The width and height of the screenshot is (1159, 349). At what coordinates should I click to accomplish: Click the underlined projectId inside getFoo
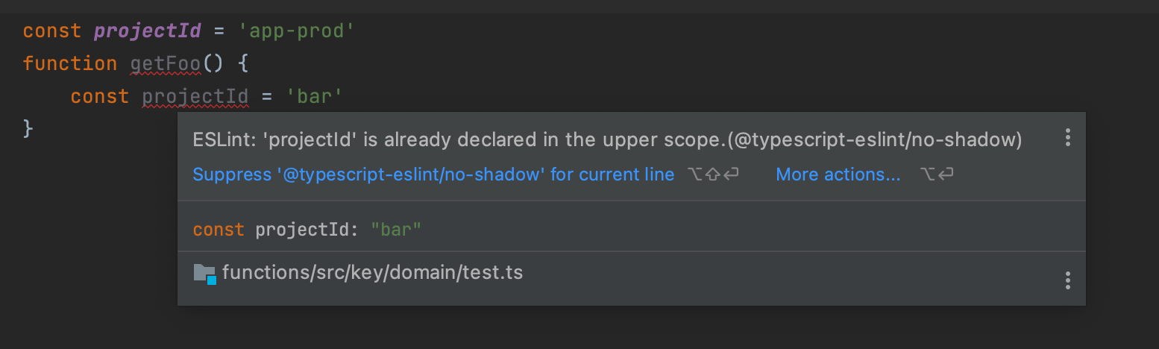pos(195,96)
